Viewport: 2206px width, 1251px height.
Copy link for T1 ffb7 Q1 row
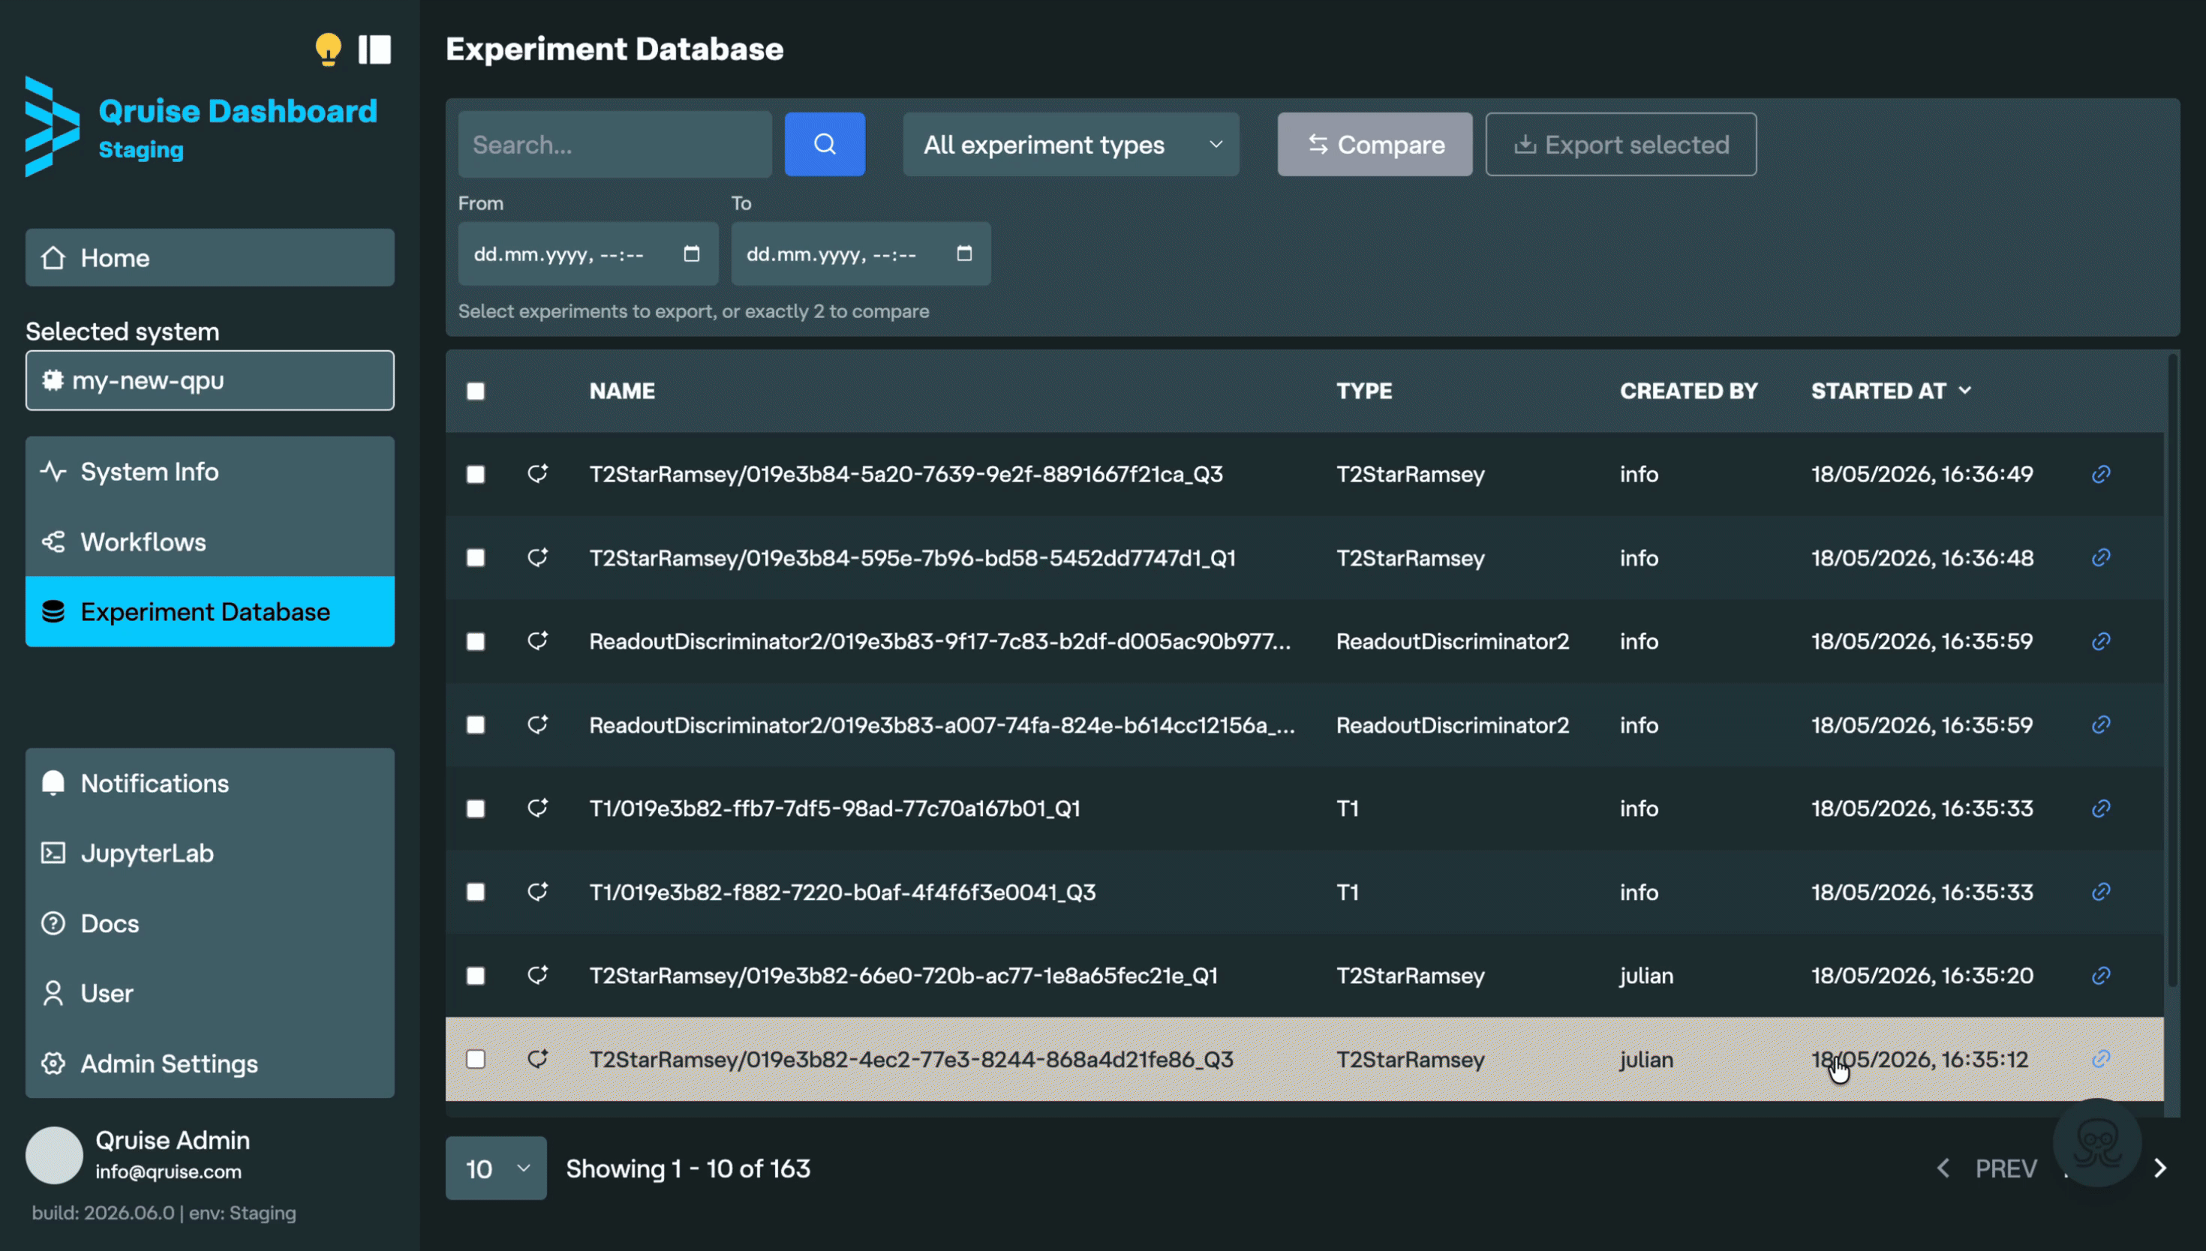point(2100,808)
